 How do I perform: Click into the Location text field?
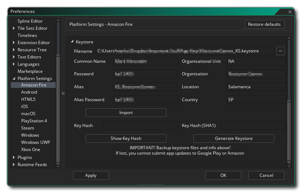coord(256,87)
